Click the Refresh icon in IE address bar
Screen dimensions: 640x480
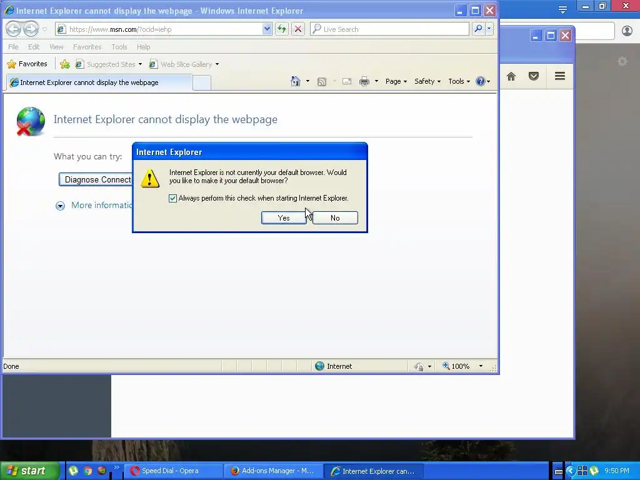pyautogui.click(x=282, y=29)
